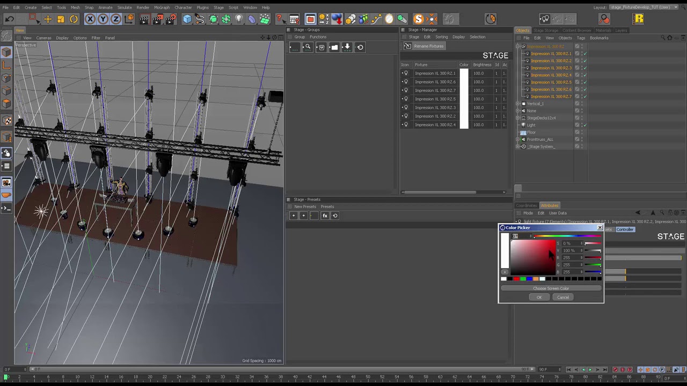This screenshot has width=687, height=386.
Task: Expand the Fronttruss_ALL object
Action: pos(517,139)
